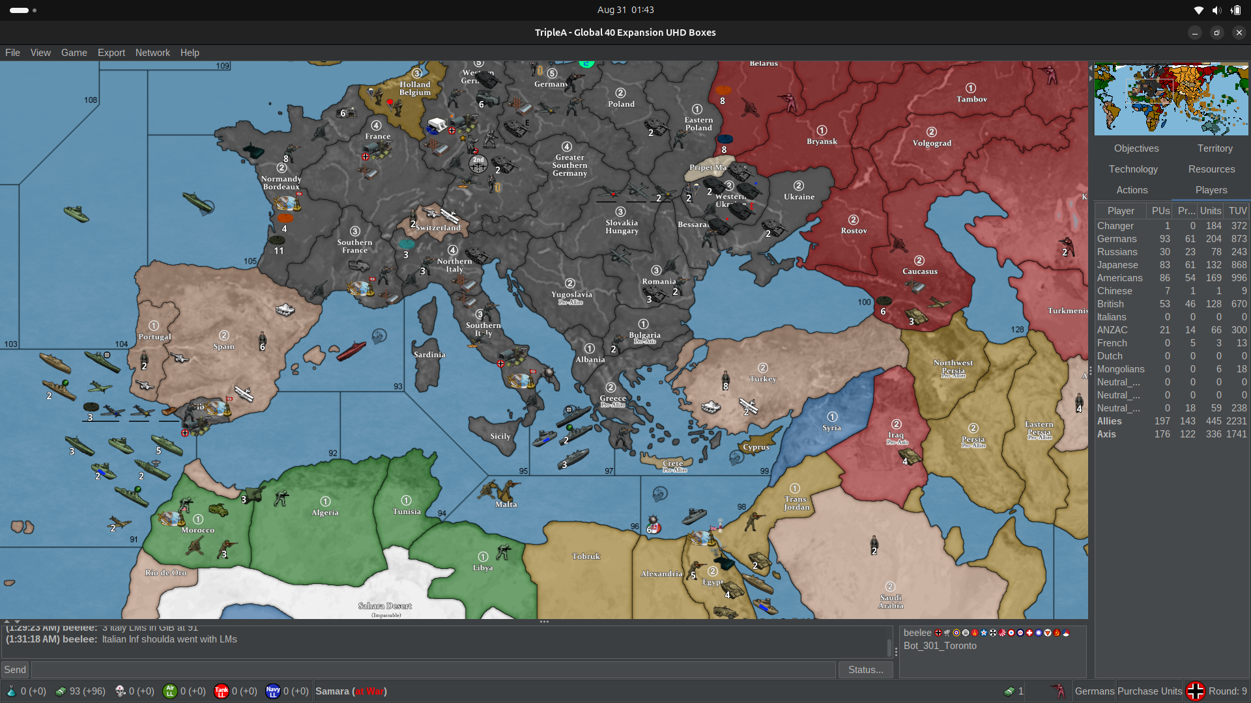Focus the chat message input field
This screenshot has width=1251, height=703.
[433, 670]
